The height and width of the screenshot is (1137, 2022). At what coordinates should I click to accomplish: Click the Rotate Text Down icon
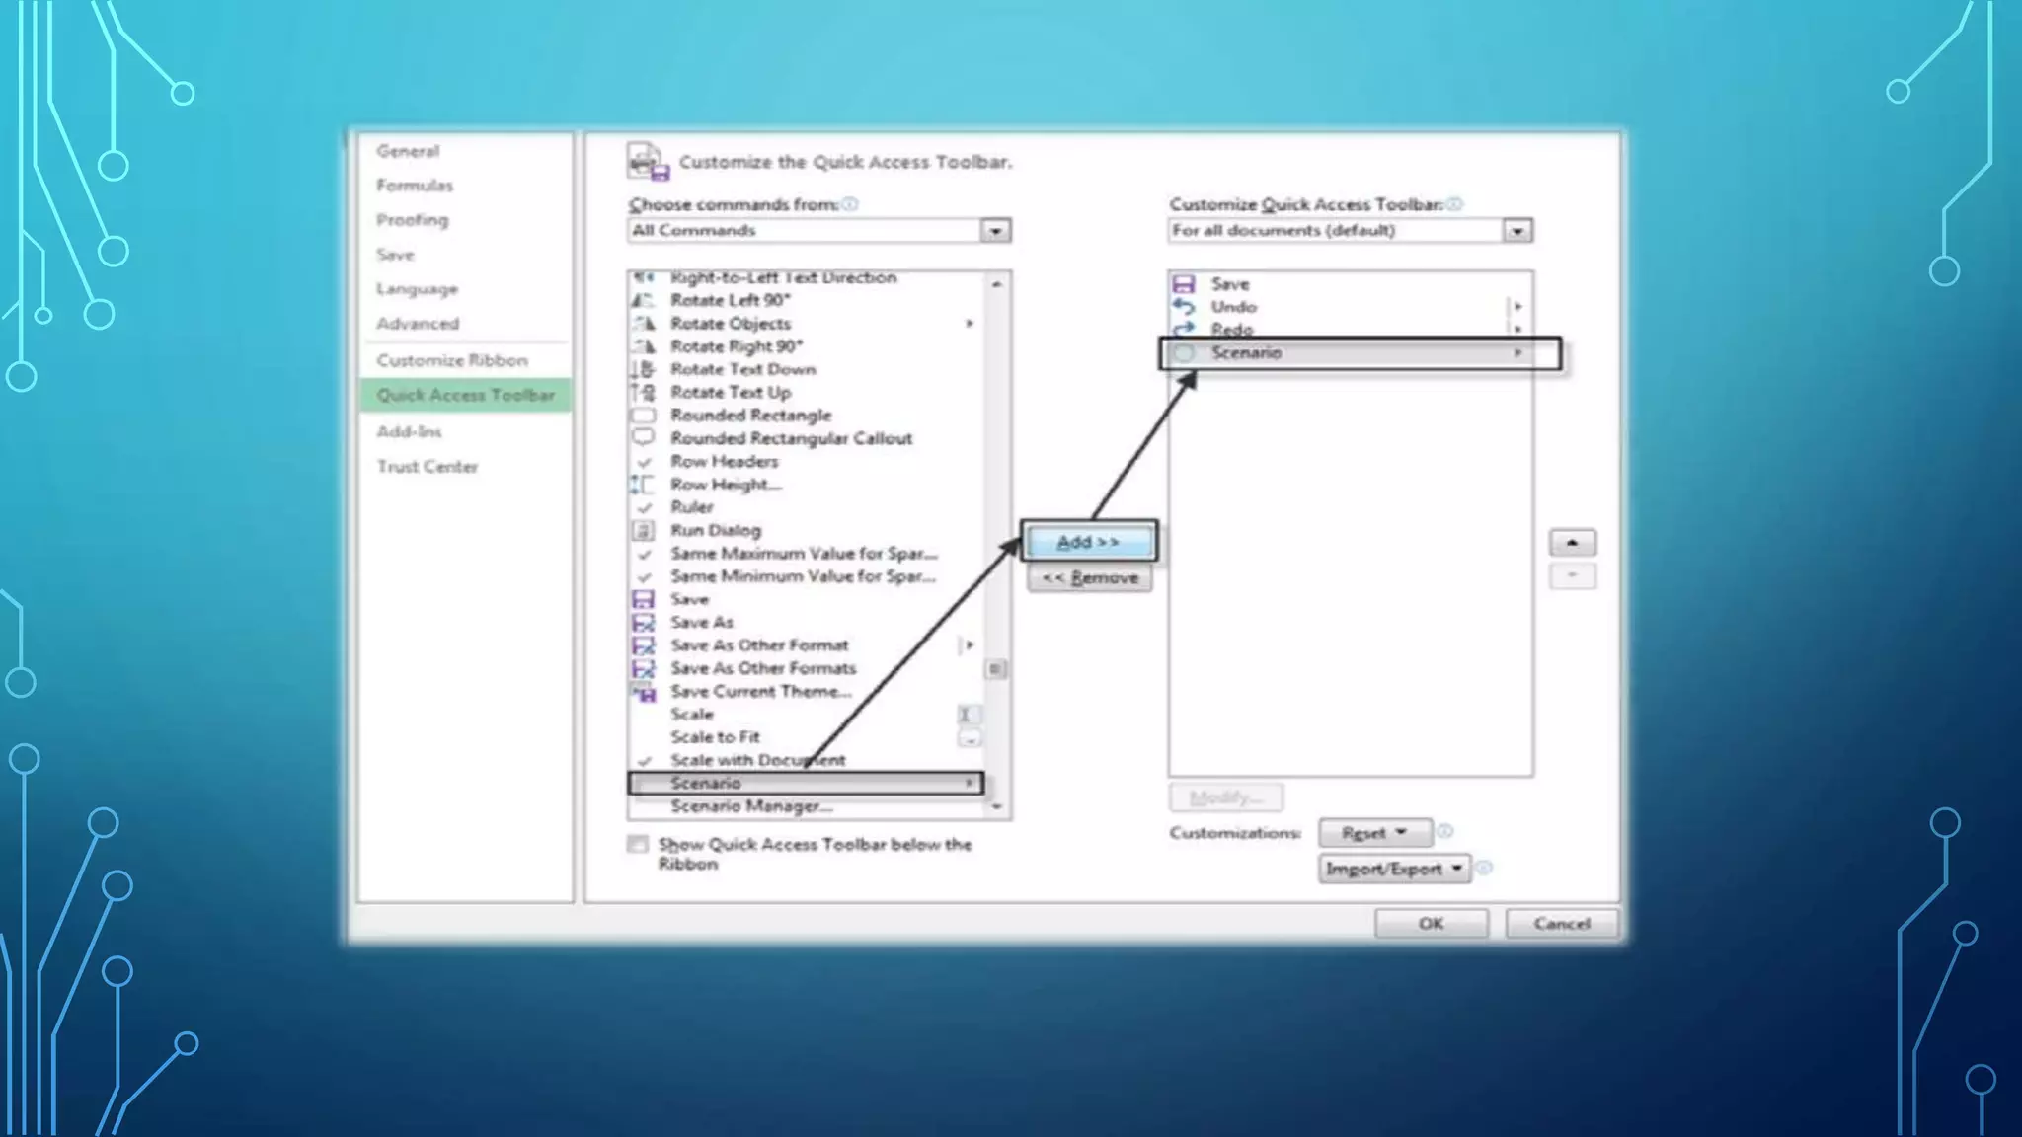coord(643,369)
